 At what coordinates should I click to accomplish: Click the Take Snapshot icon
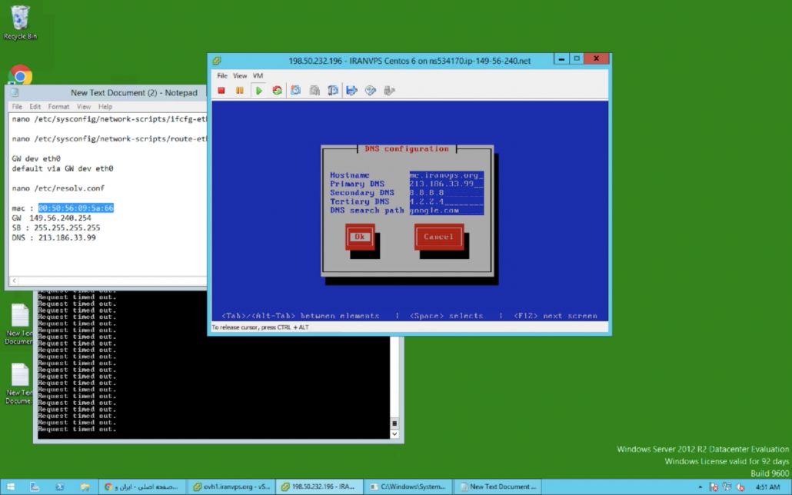(296, 91)
